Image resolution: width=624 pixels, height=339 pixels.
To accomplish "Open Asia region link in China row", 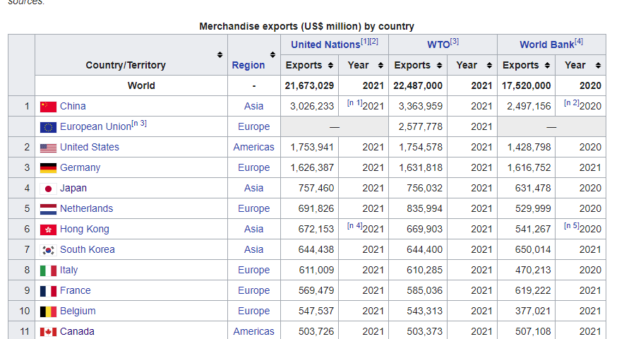I will click(x=254, y=107).
